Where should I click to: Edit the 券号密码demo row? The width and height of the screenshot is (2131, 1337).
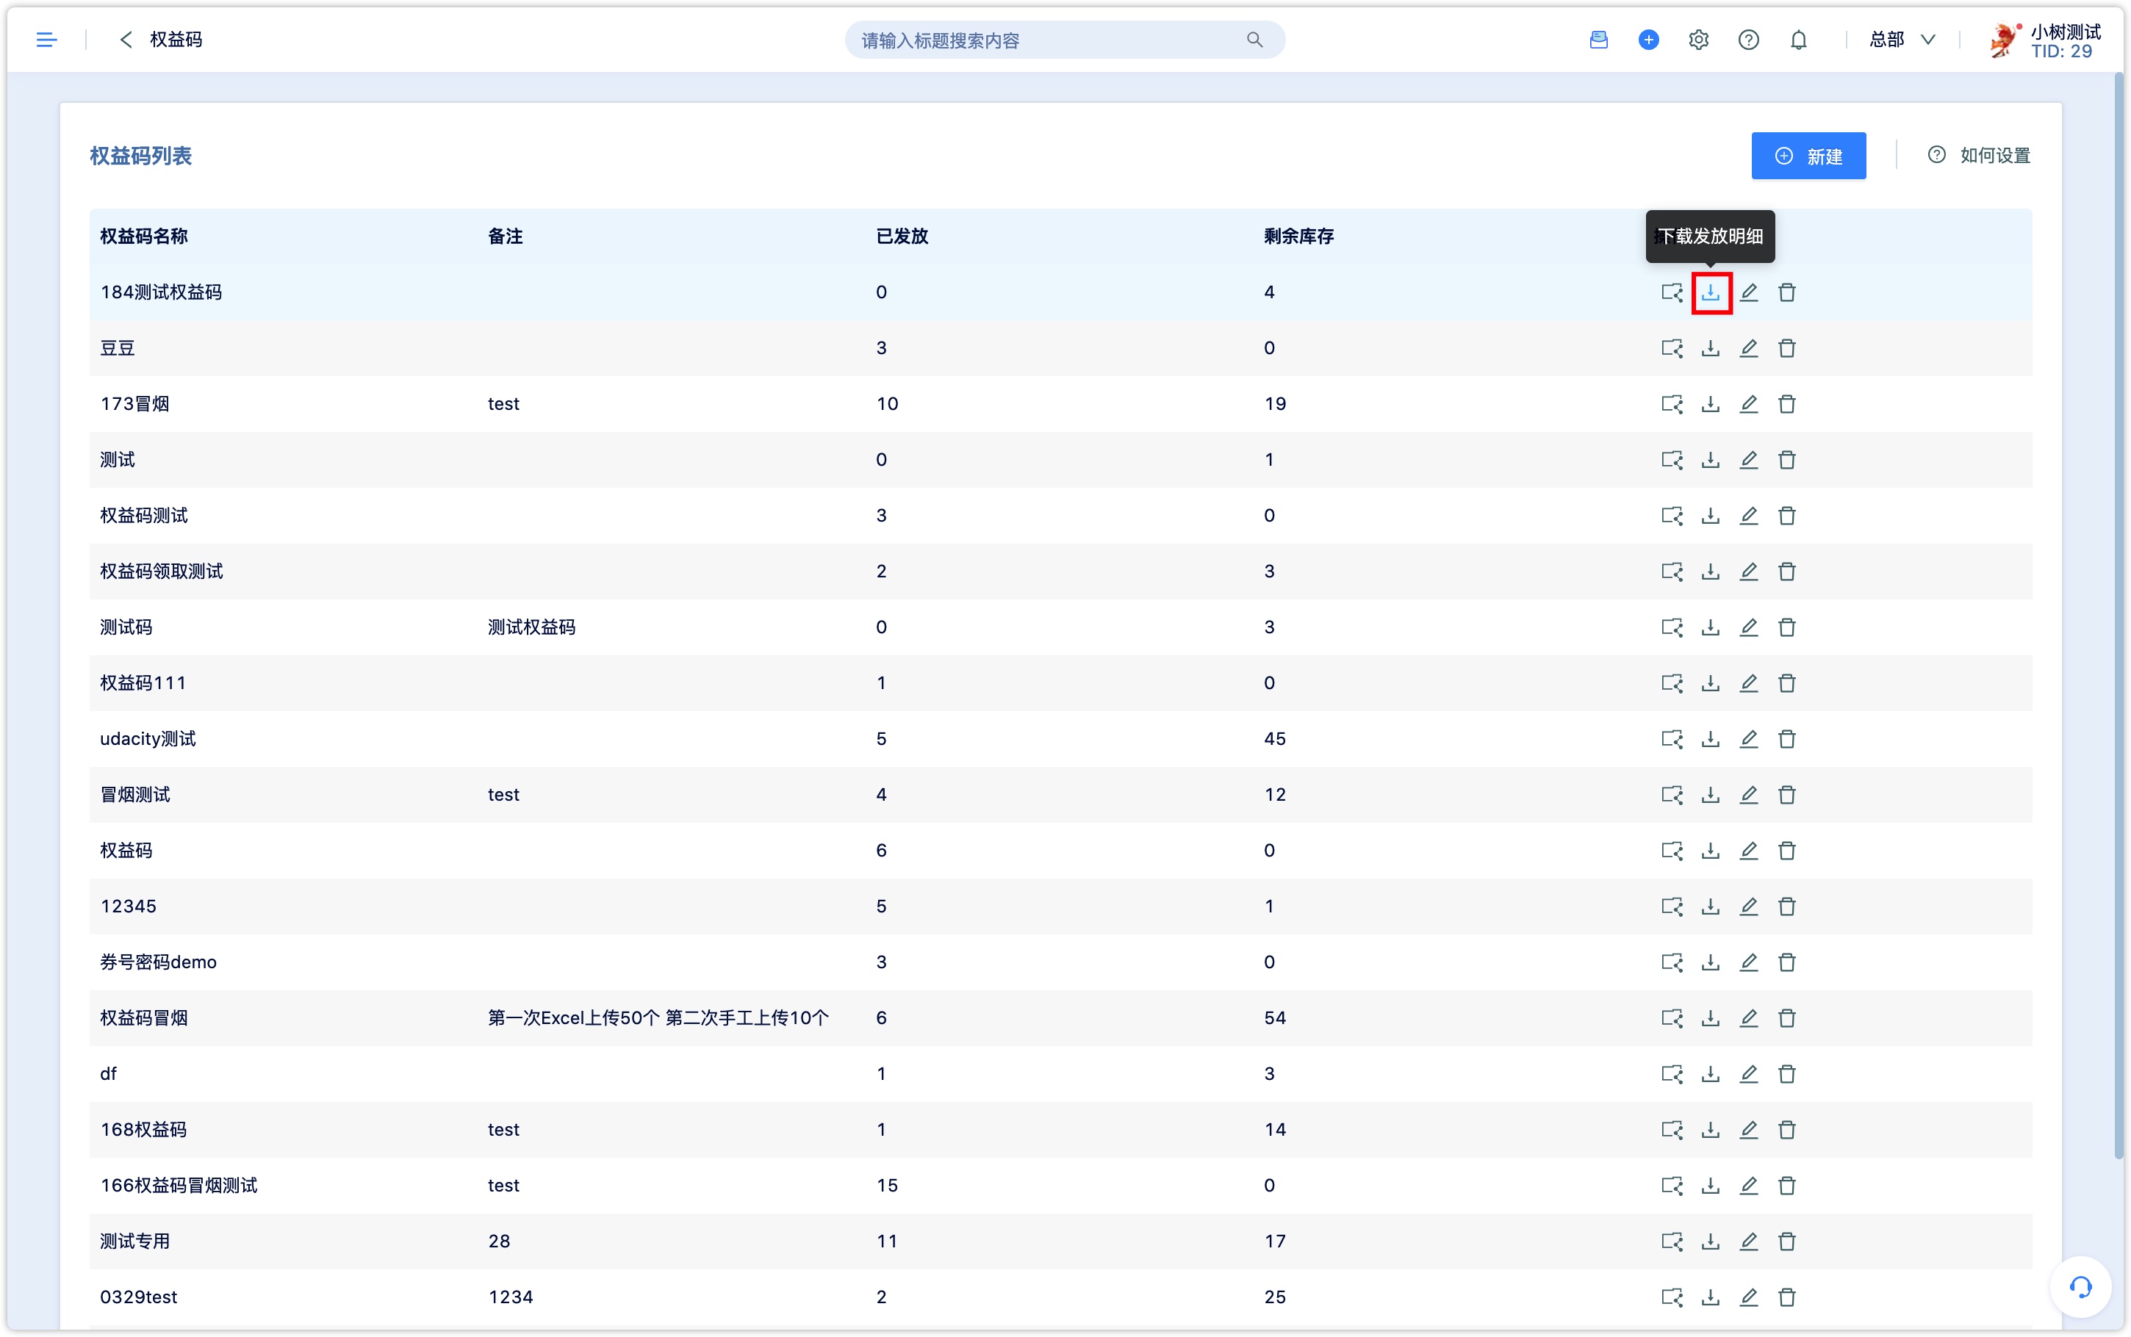[x=1748, y=961]
